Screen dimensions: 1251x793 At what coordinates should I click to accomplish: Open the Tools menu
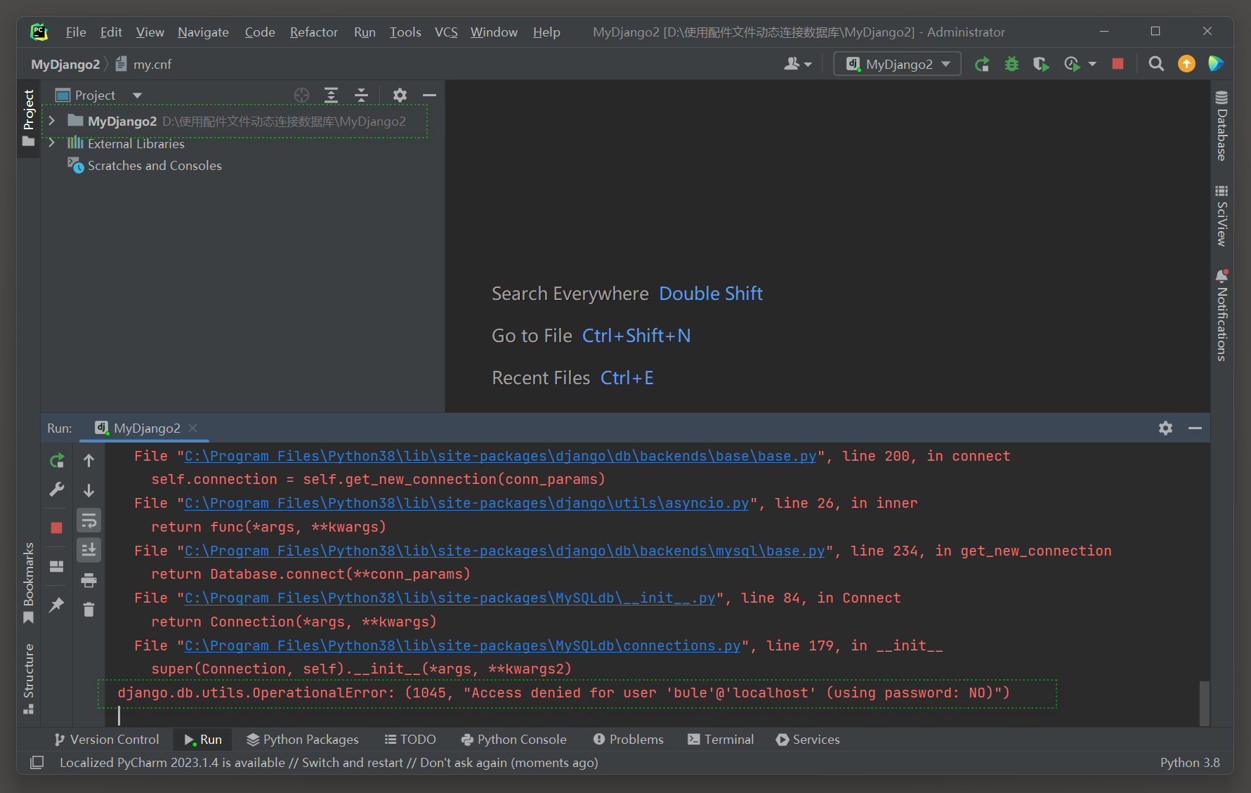[405, 32]
